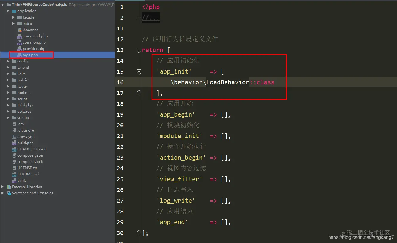Screen dimensions: 397x243
Task: Click fold end marker at line 30
Action: tap(139, 233)
